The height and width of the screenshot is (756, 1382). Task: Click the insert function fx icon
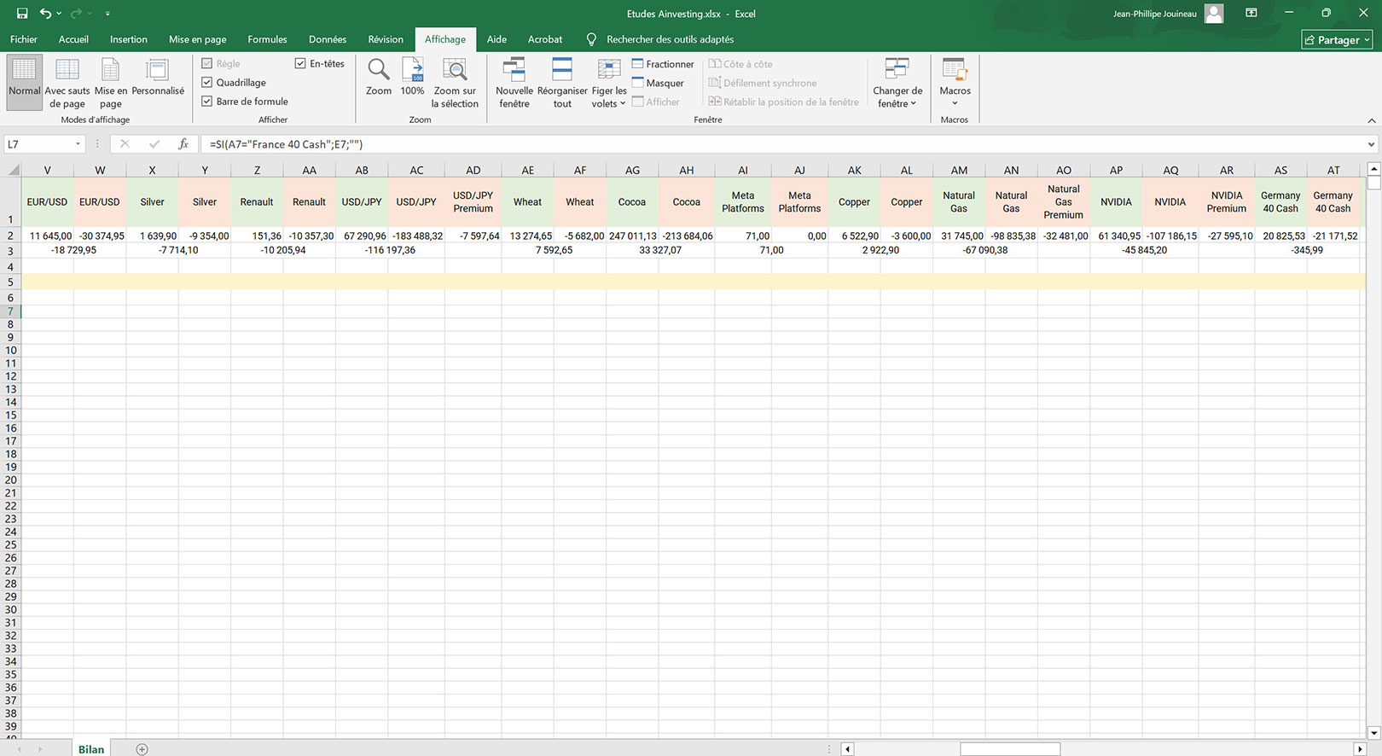click(x=183, y=144)
